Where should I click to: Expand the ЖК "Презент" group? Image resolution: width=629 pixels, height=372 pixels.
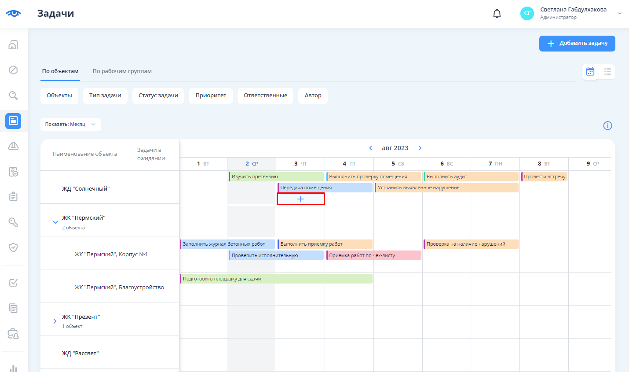pyautogui.click(x=55, y=321)
